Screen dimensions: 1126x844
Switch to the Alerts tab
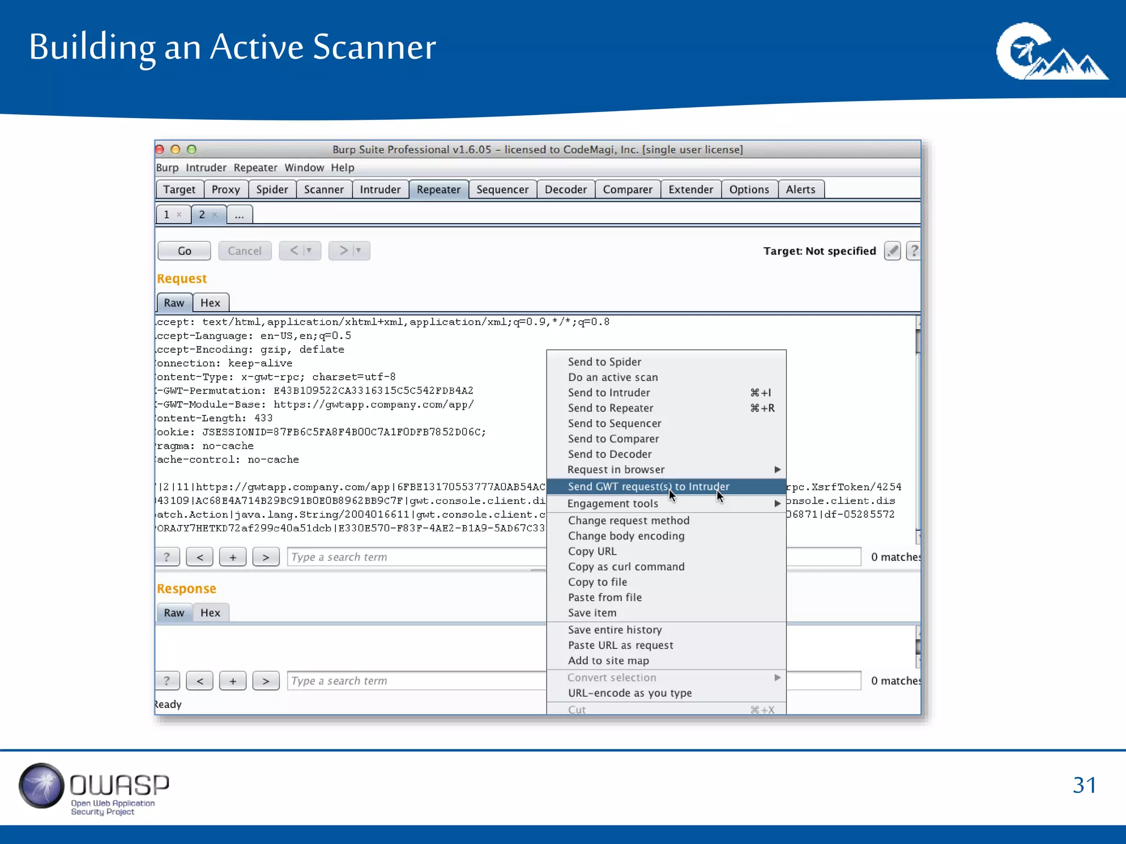(801, 190)
